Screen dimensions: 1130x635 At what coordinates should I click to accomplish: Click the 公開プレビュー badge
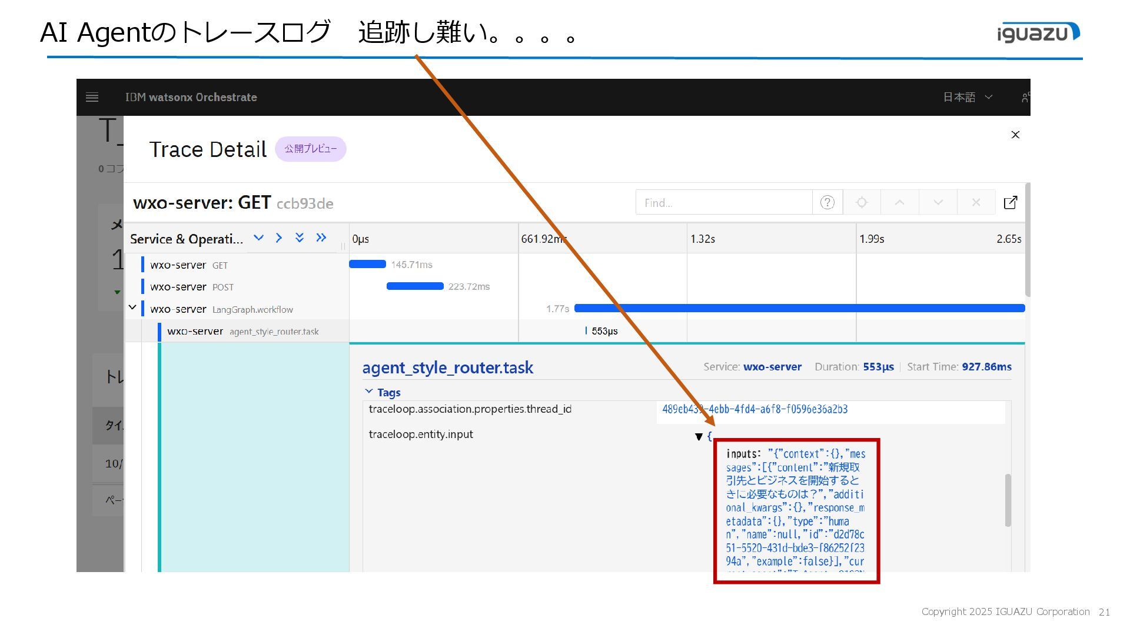pos(311,149)
